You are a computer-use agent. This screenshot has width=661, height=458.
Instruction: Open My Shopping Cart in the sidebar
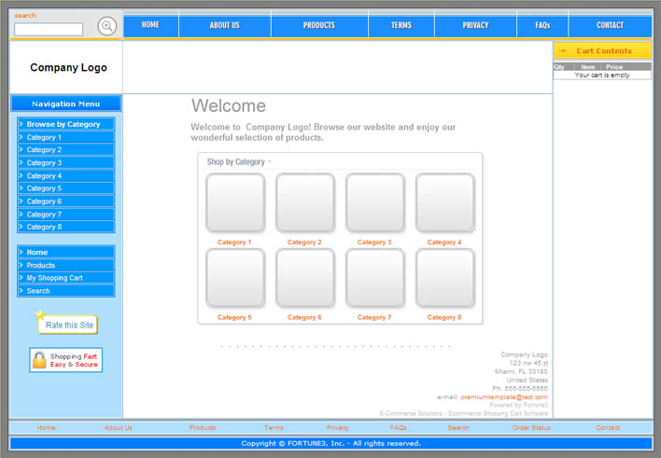tap(65, 278)
